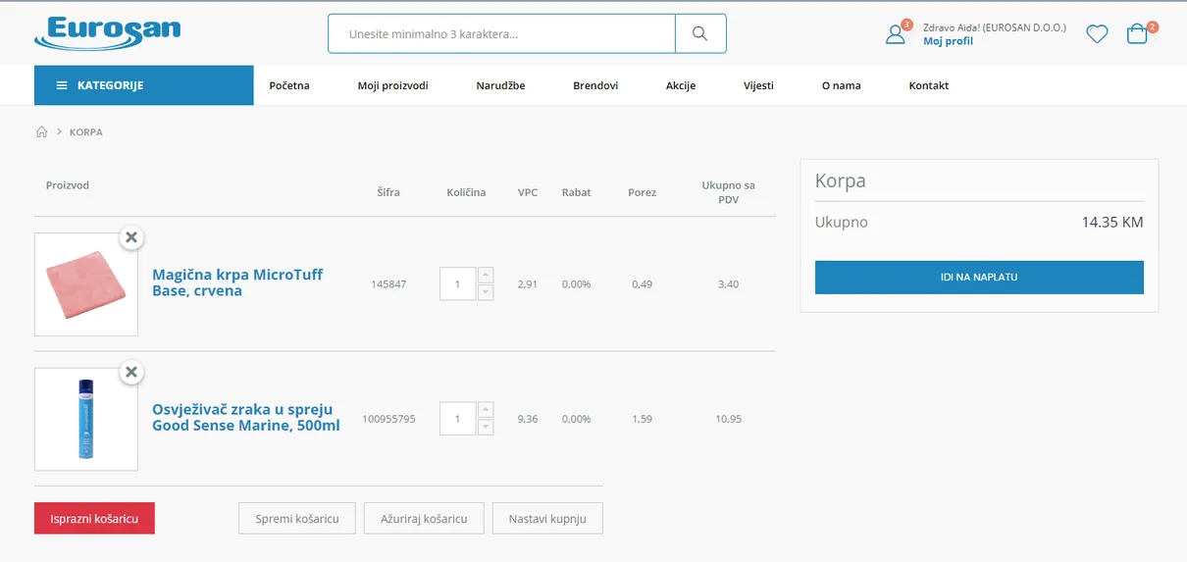Screen dimensions: 1187x562
Task: Click product code 100955795
Action: (x=388, y=419)
